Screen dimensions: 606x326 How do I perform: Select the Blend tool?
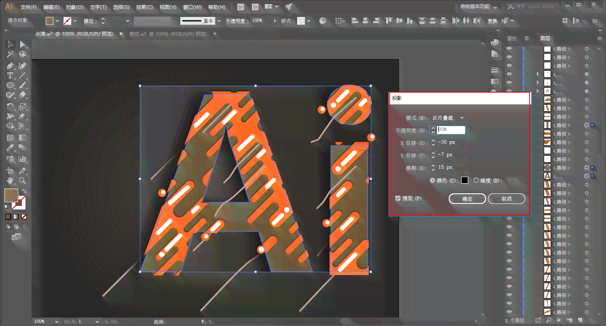(23, 148)
